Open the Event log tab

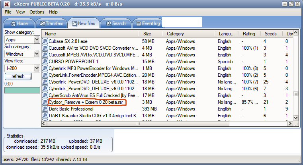(148, 23)
